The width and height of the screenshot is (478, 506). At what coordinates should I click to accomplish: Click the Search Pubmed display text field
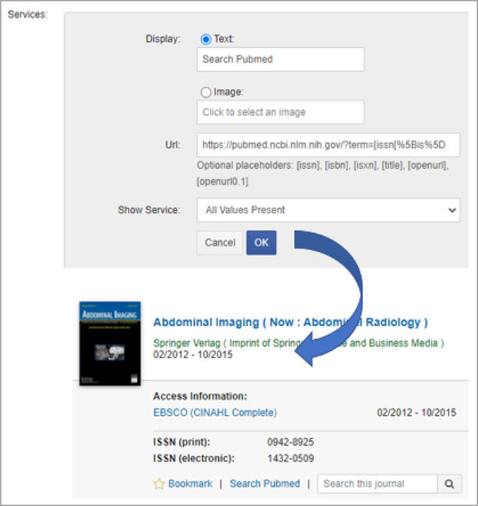[x=280, y=59]
